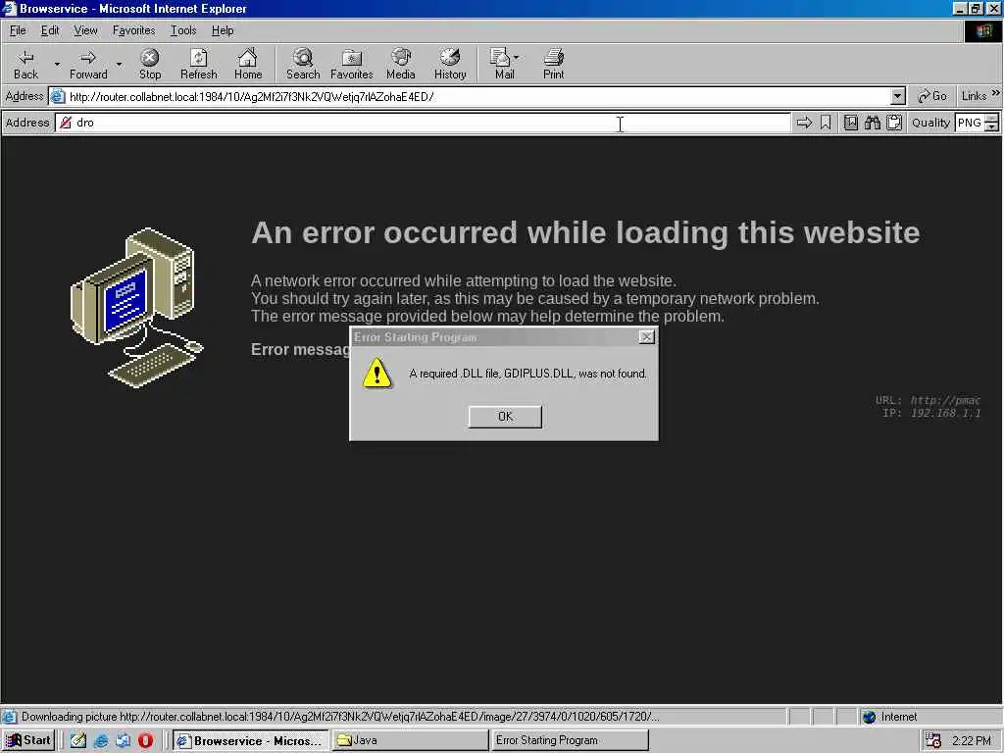Open the bookmarks book icon
Viewport: 1004px width, 753px height.
pyautogui.click(x=850, y=123)
